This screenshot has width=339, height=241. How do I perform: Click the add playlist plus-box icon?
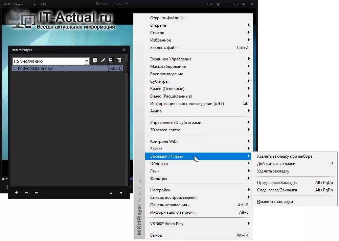(x=95, y=60)
